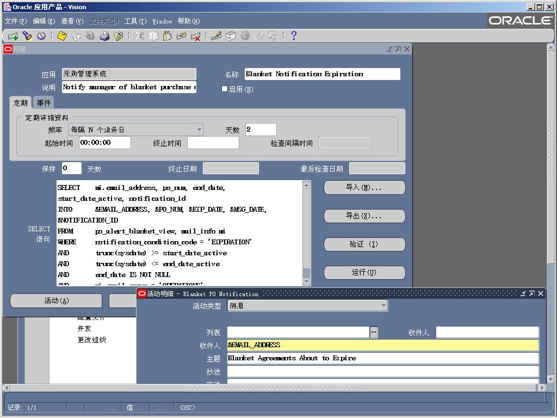
Task: Click the horizontal scrollbar right arrow
Action: click(x=542, y=388)
